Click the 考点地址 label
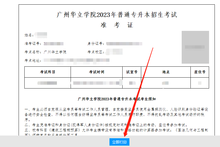Screen dimensions: 220x147 [x=33, y=60]
